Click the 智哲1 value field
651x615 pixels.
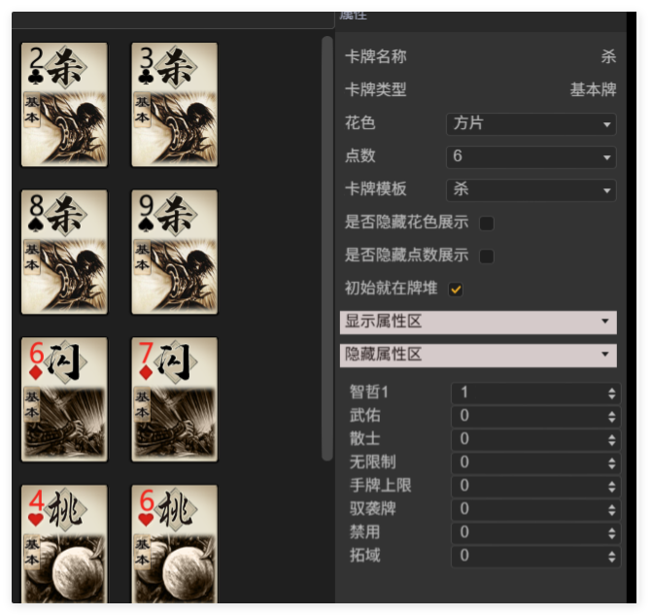[x=535, y=393]
